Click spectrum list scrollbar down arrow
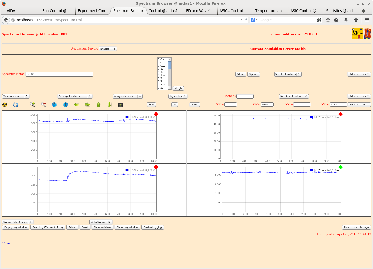Screen dimensions: 373x269 [x=169, y=88]
